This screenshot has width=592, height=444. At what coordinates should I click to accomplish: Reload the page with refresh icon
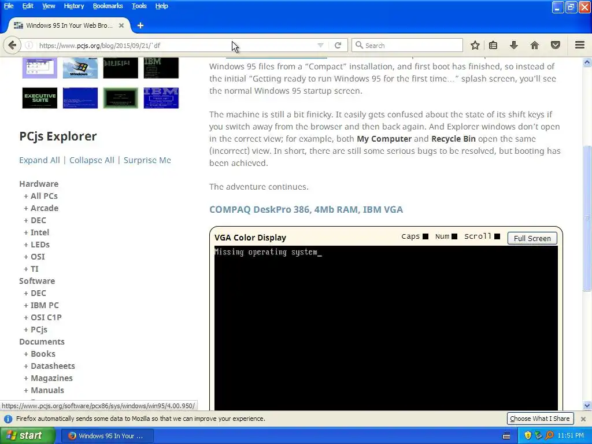[x=338, y=45]
